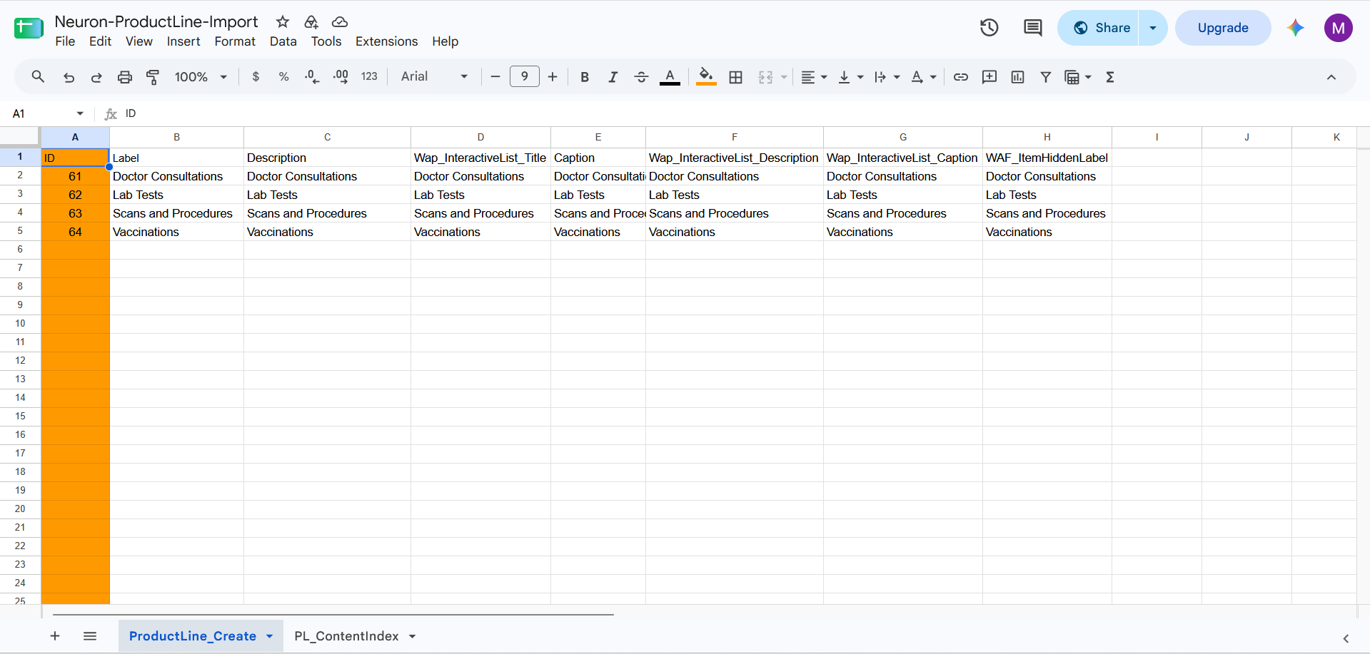Screen dimensions: 1370x654
Task: Open vertical align dropdown
Action: [x=850, y=77]
